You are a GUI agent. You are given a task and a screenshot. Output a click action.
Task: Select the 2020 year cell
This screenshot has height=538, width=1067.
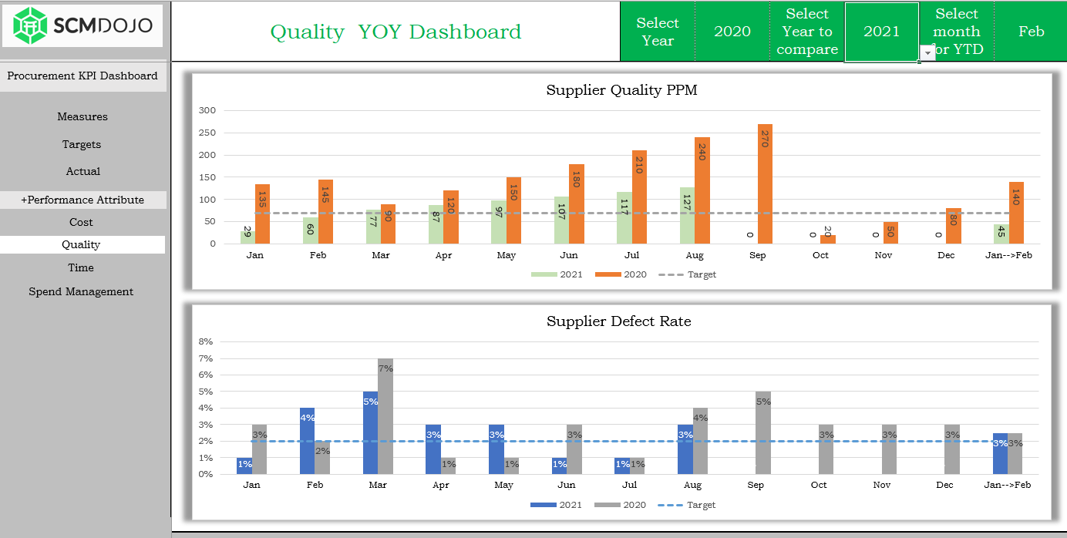tap(732, 32)
